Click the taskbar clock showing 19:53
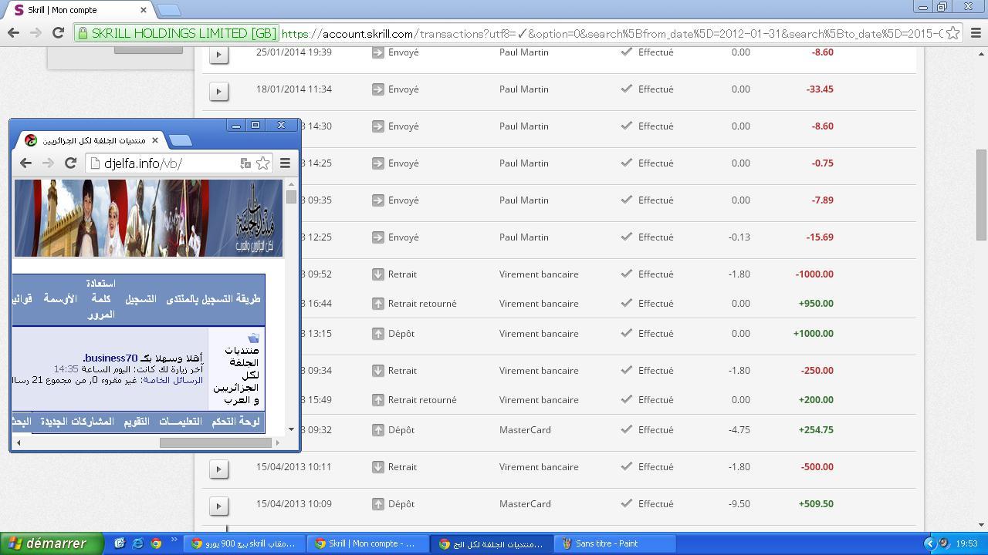 pos(966,543)
